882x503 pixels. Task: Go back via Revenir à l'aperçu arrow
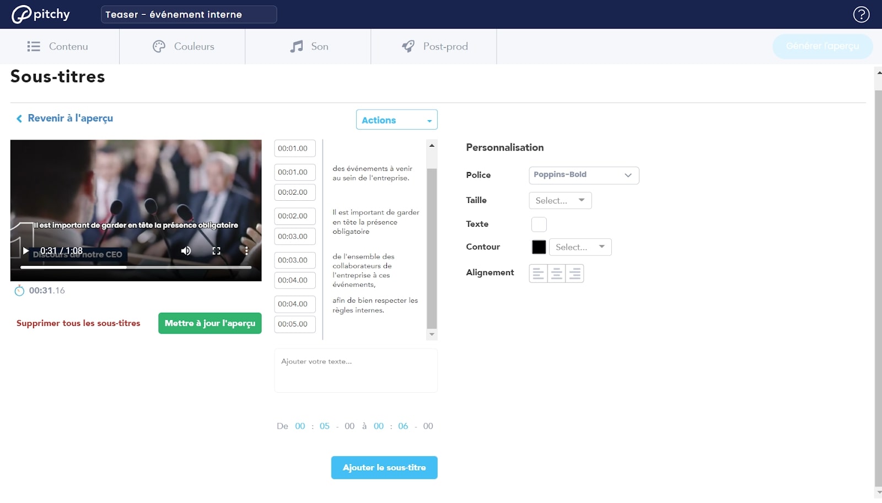[19, 119]
